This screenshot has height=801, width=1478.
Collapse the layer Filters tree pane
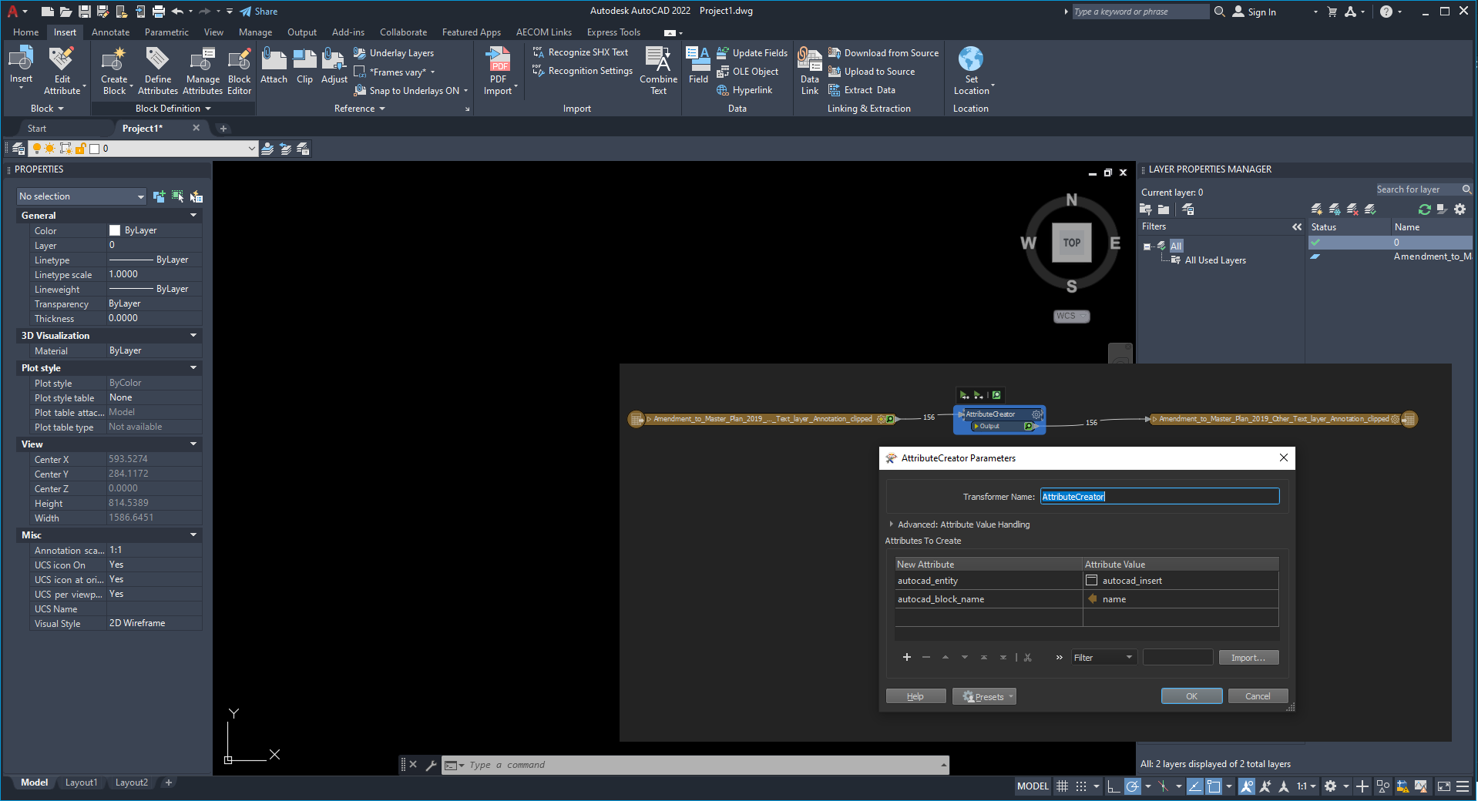click(x=1297, y=226)
